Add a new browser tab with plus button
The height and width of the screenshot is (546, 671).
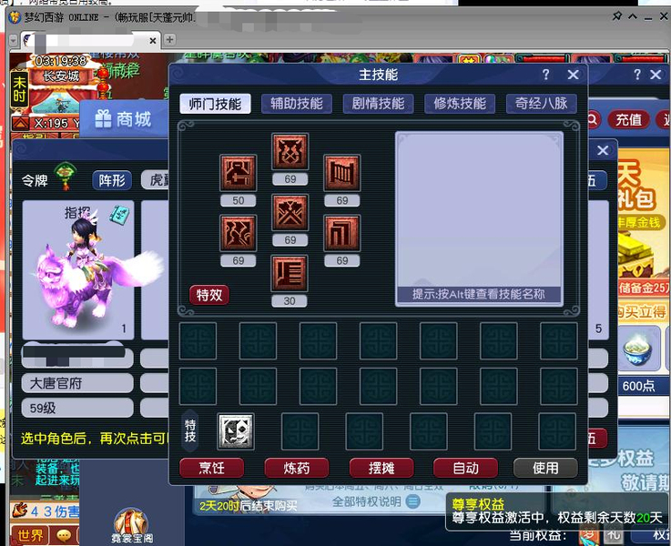(x=170, y=39)
